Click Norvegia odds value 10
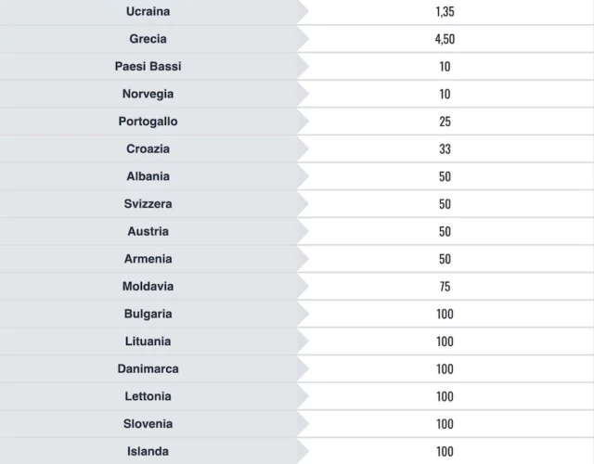The height and width of the screenshot is (464, 594). (x=445, y=94)
